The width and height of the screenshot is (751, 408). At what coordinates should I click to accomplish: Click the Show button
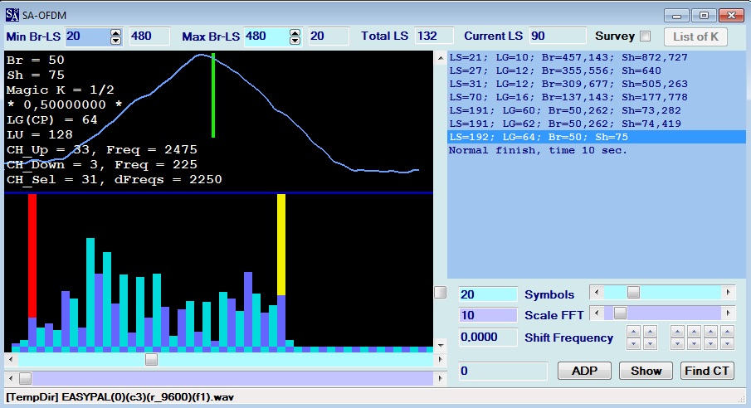646,372
